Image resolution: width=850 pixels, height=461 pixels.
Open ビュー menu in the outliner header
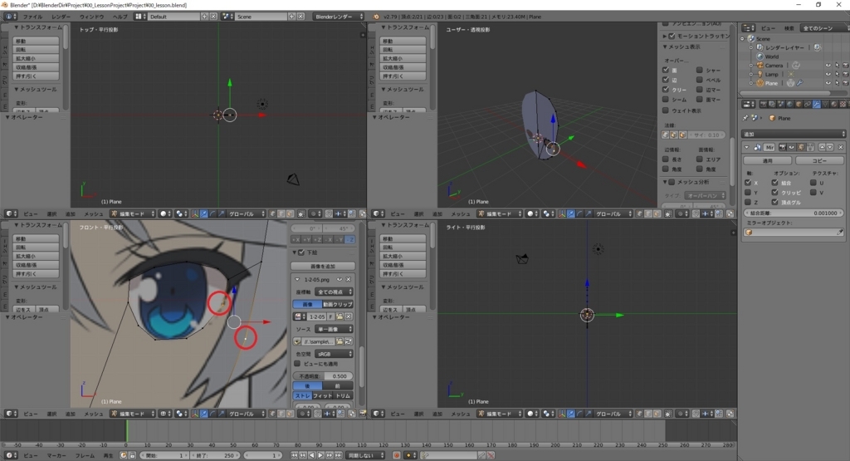(x=768, y=28)
